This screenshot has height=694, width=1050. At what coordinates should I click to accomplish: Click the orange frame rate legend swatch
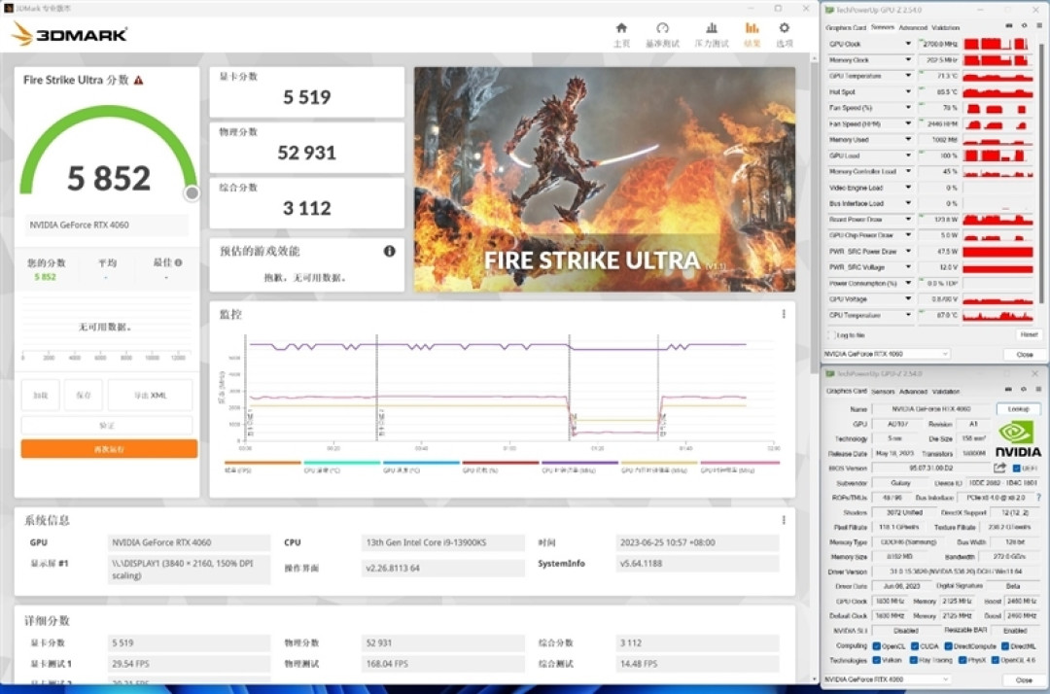pyautogui.click(x=262, y=463)
